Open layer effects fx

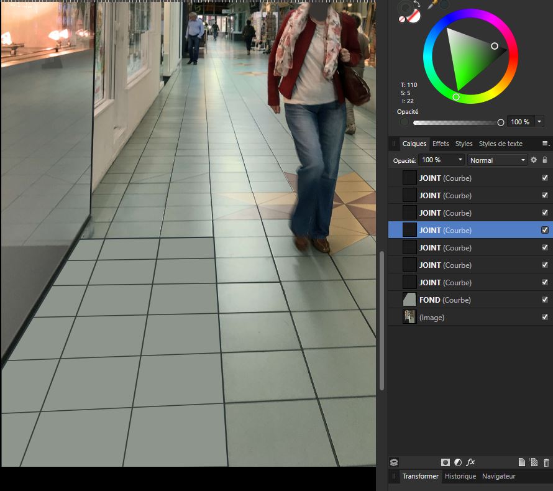[x=470, y=462]
